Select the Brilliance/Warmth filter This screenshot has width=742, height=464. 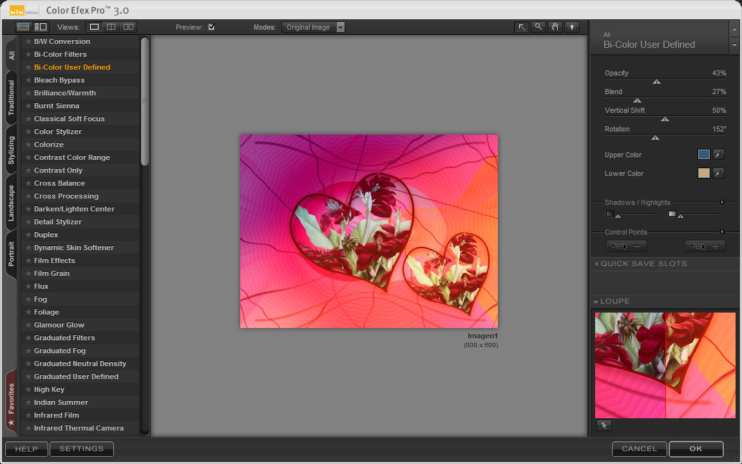click(x=65, y=93)
